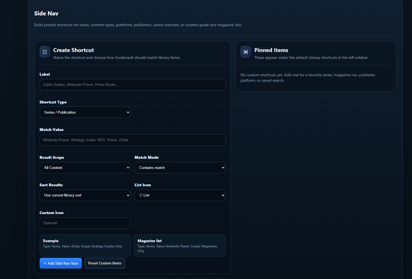Click the Match Mode field label
This screenshot has height=279, width=412.
[x=147, y=157]
